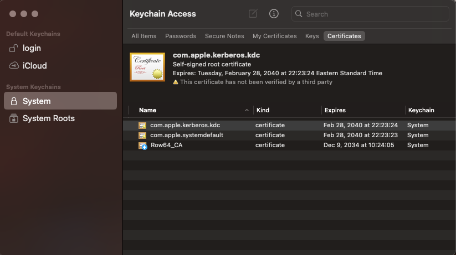Viewport: 456px width, 255px height.
Task: Open the System Roots keychain
Action: pyautogui.click(x=48, y=118)
